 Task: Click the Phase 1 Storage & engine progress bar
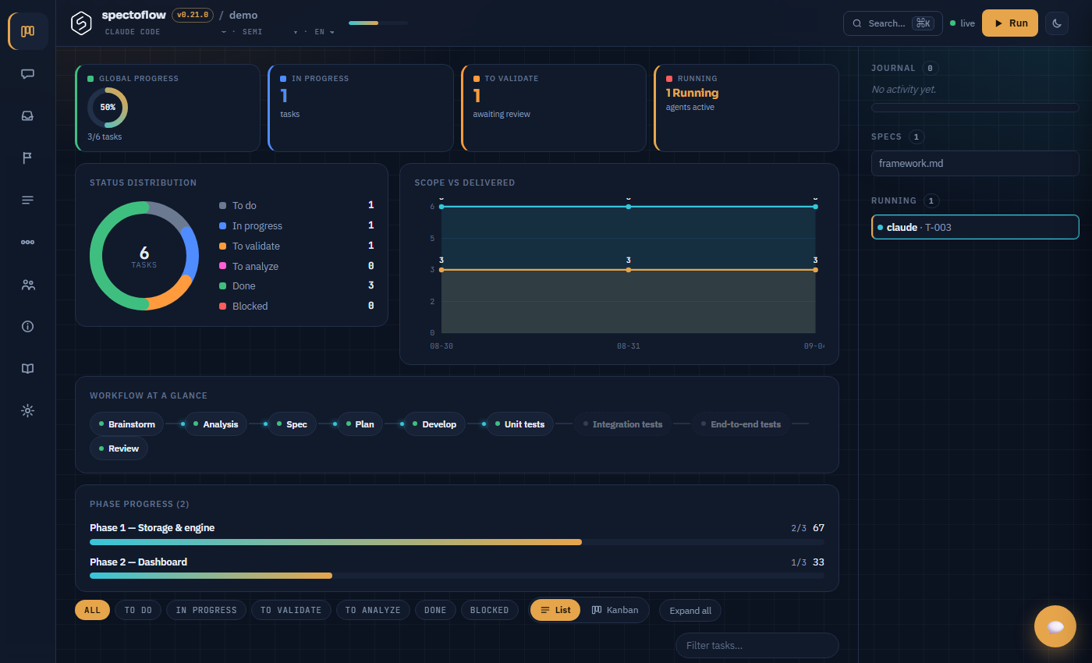pyautogui.click(x=457, y=542)
